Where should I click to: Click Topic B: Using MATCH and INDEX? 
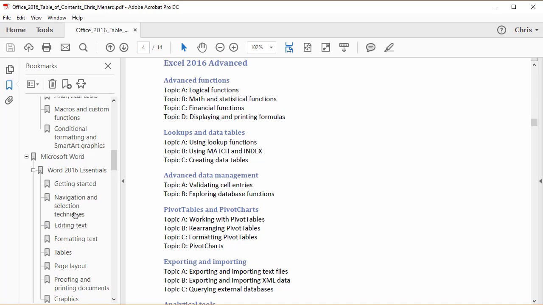213,151
